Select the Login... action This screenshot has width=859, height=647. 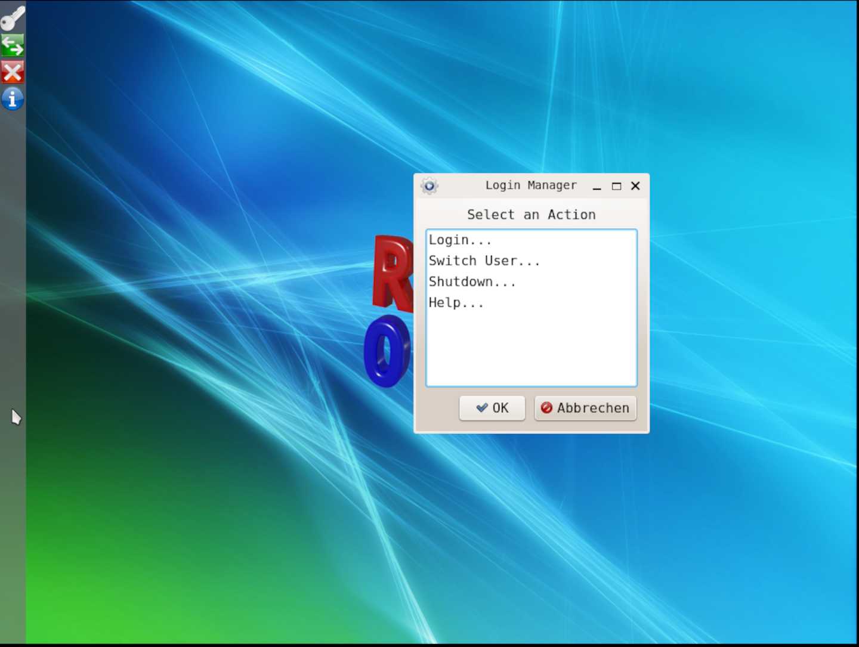(x=460, y=240)
